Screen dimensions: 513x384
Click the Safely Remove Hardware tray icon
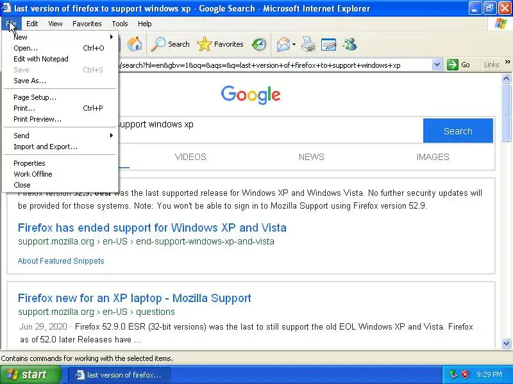[453, 374]
